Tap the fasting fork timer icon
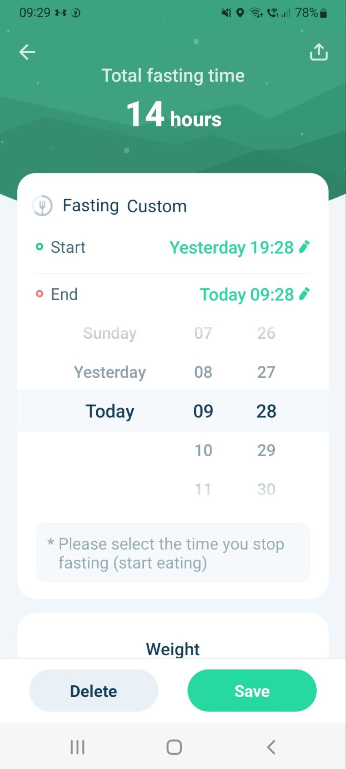 [x=42, y=206]
